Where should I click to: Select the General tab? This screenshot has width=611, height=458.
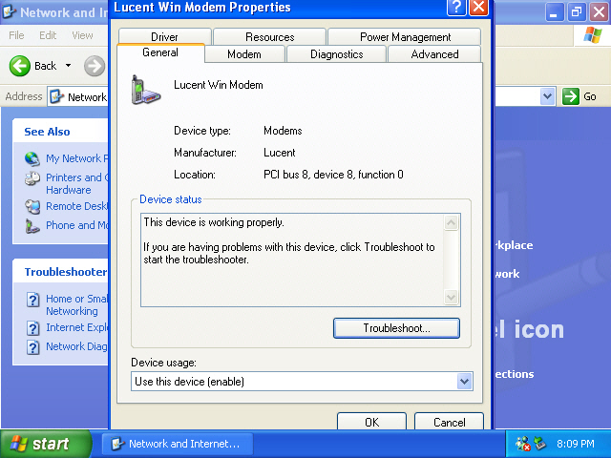(x=160, y=52)
